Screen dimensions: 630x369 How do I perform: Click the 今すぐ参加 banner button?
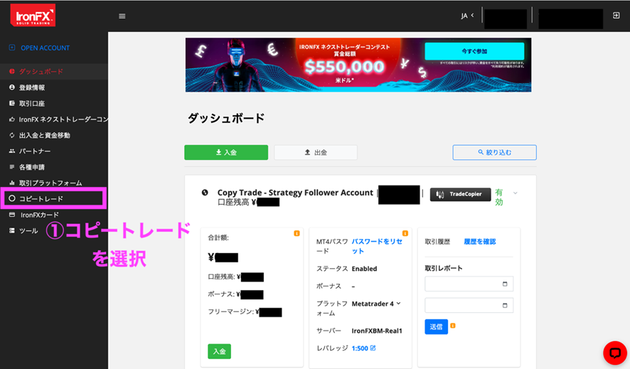coord(474,51)
